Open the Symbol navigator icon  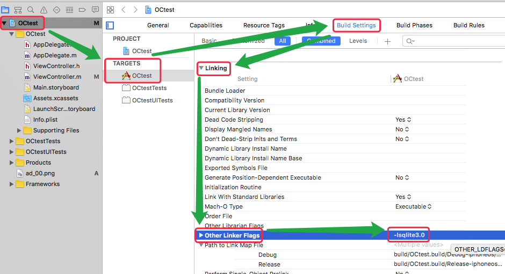point(18,10)
